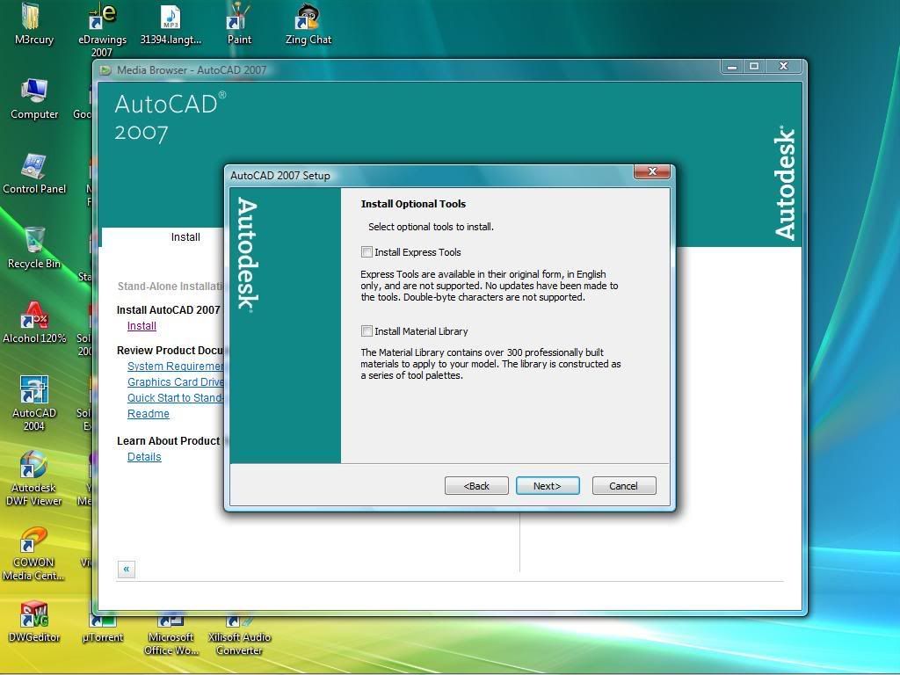The width and height of the screenshot is (900, 675).
Task: Open µTorrent desktop shortcut
Action: coord(102,628)
